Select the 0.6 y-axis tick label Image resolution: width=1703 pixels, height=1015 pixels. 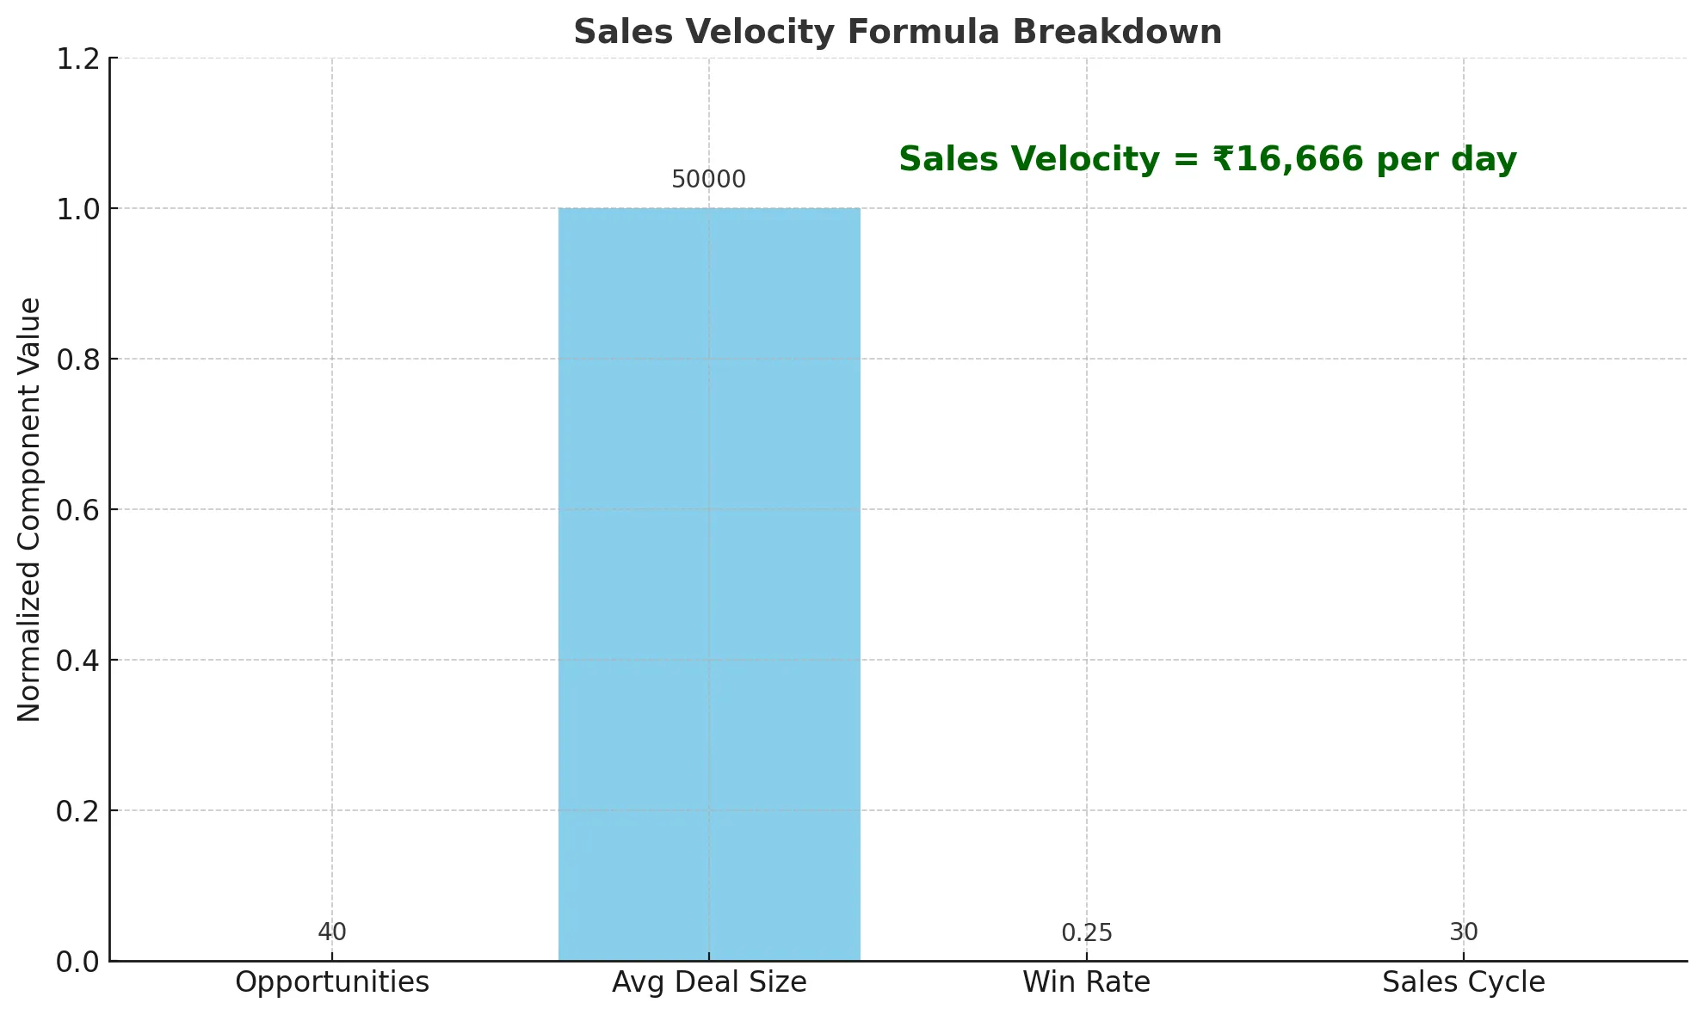tap(76, 510)
